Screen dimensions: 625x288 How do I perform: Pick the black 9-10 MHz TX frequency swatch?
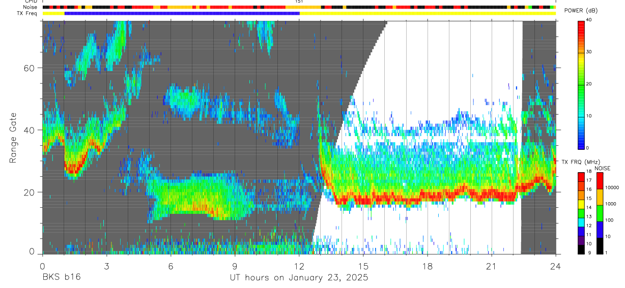tap(581, 249)
